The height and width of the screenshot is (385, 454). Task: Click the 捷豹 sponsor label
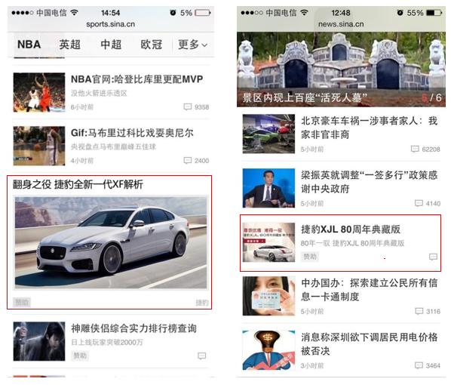(202, 303)
